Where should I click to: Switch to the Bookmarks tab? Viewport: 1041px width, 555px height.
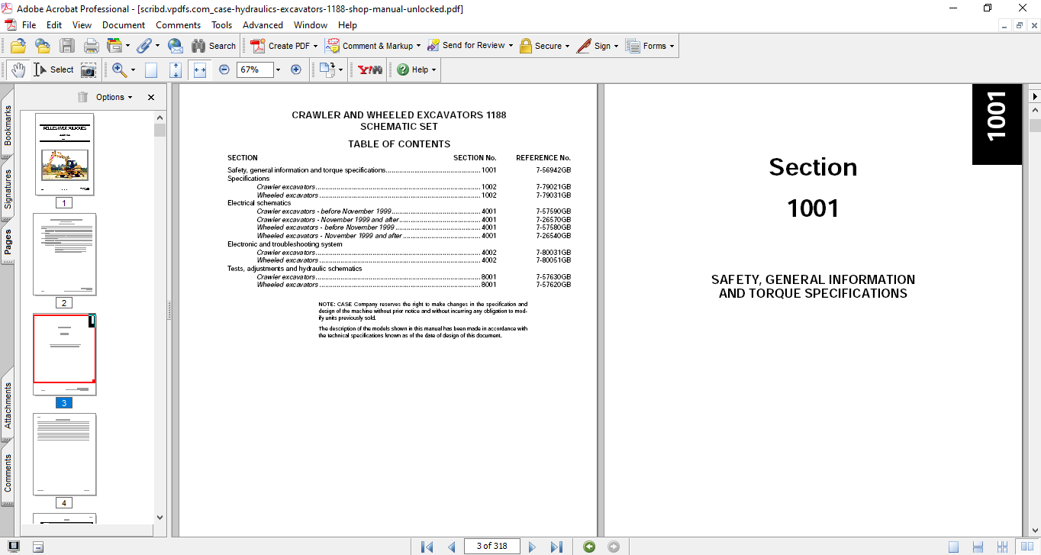click(x=8, y=125)
